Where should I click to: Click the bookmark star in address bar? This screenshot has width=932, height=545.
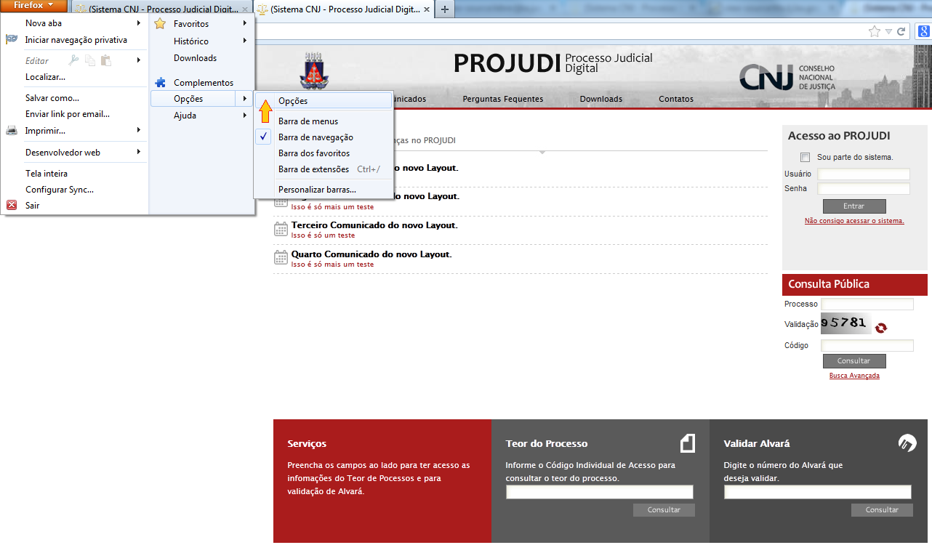[875, 31]
